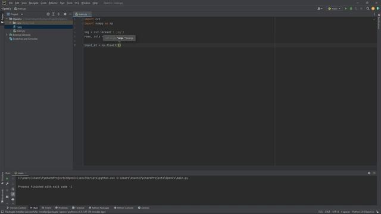Screen dimensions: 381x214
Task: Open the user account dropdown
Action: pyautogui.click(x=320, y=8)
